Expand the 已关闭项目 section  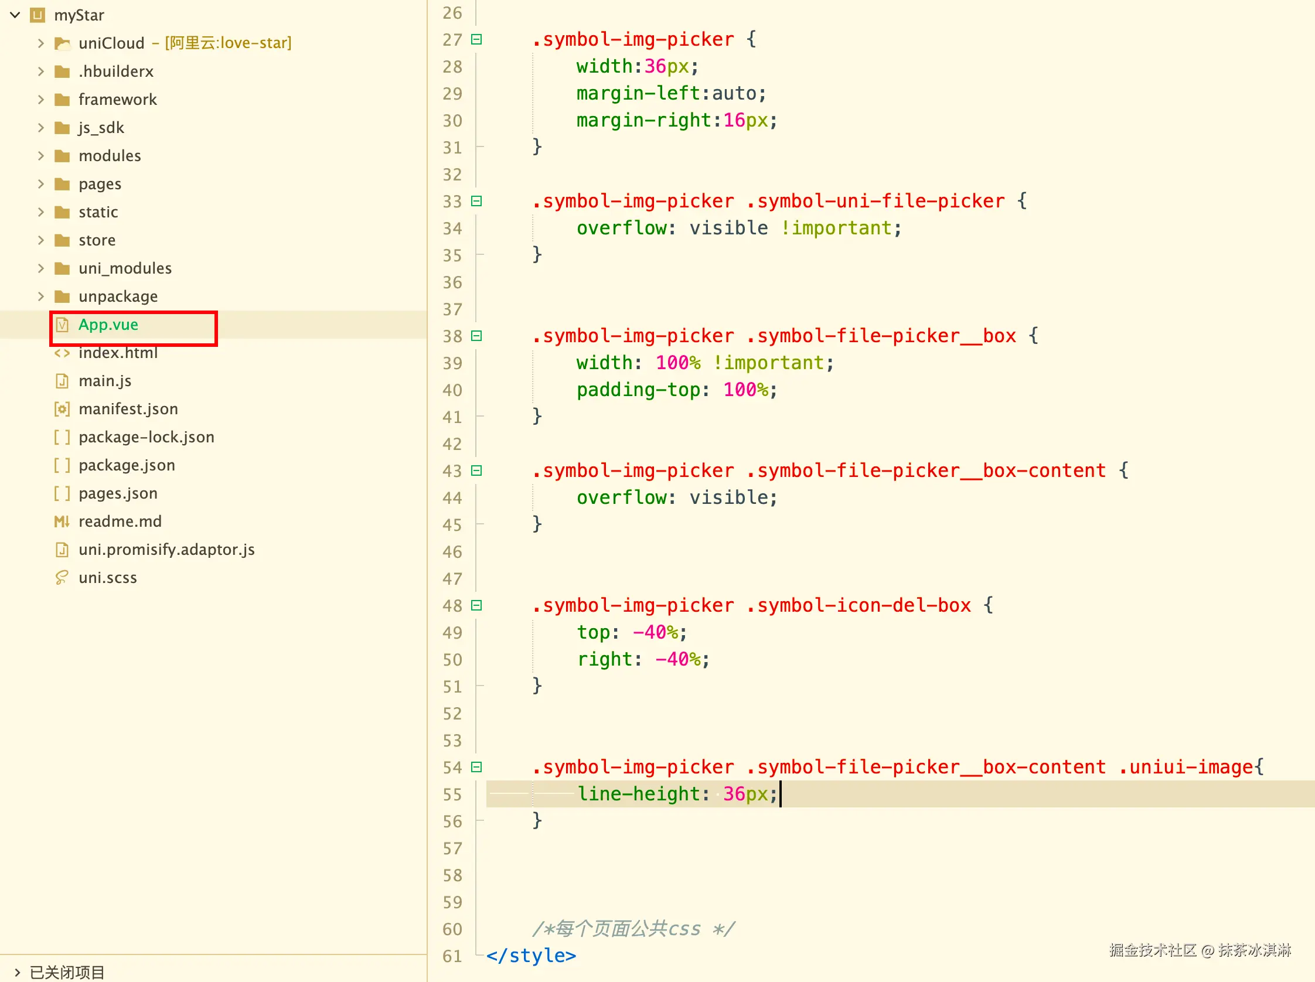click(x=17, y=973)
